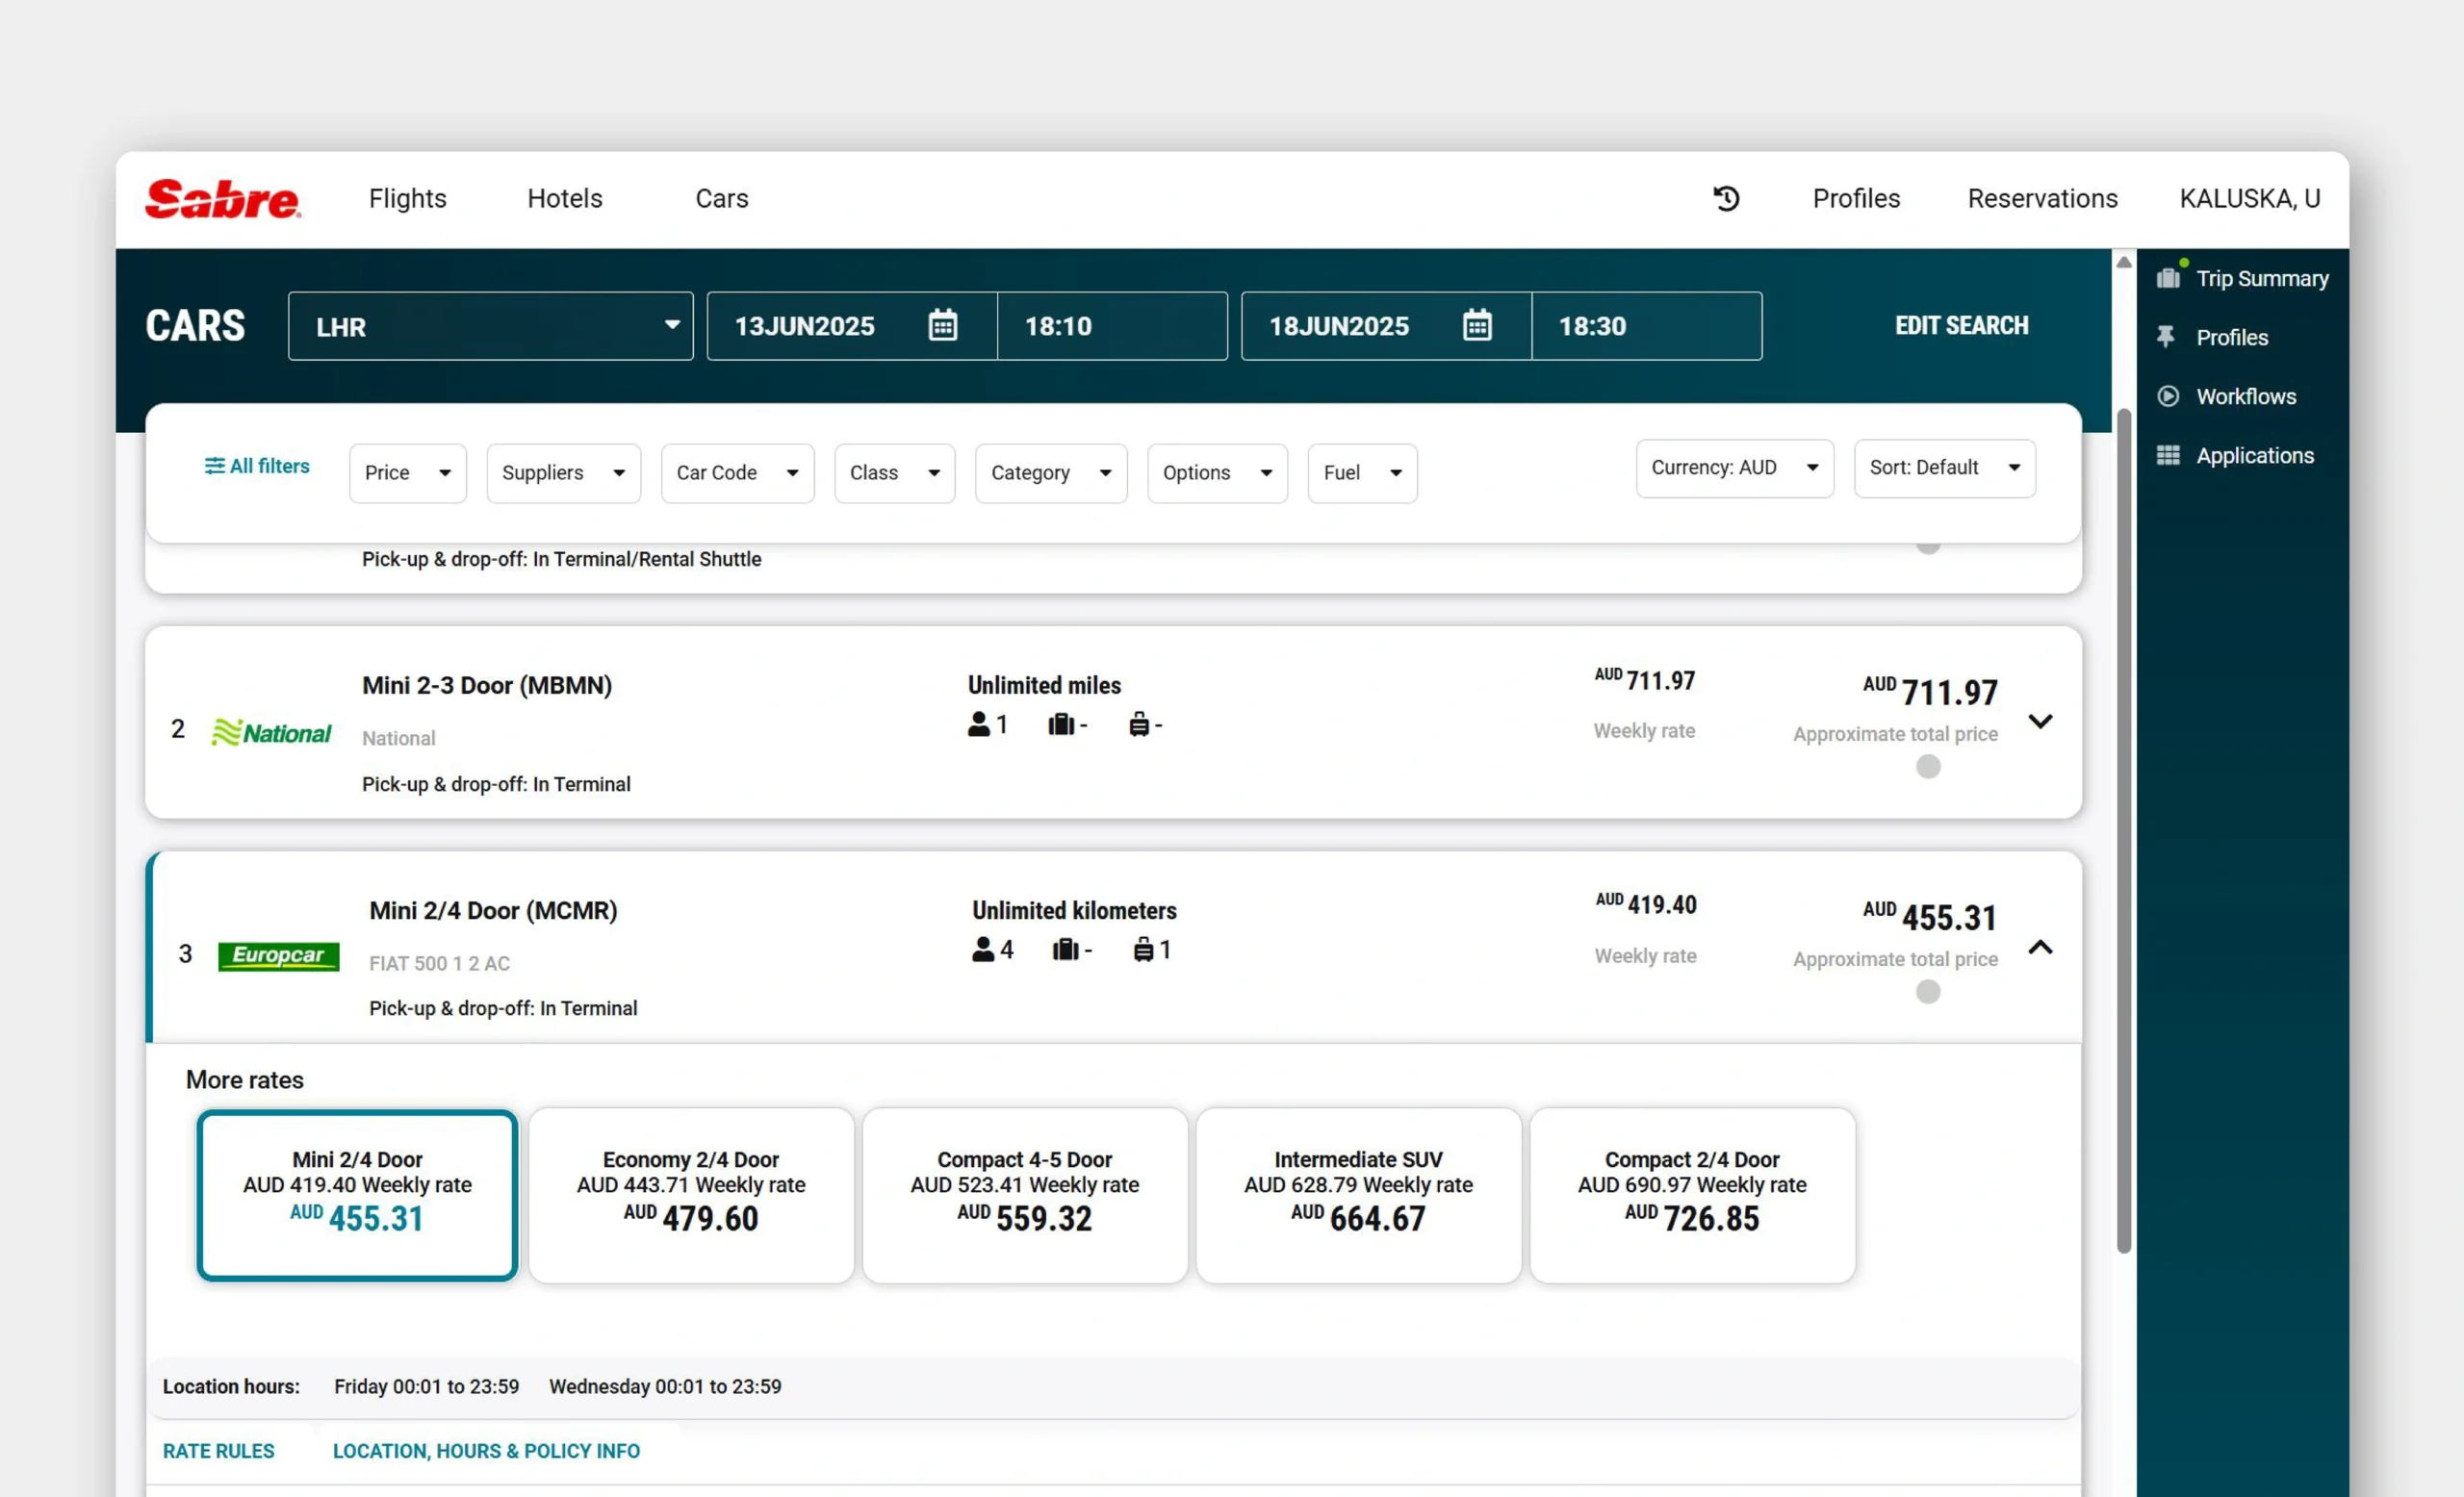2464x1497 pixels.
Task: Open Trip Summary suitcase icon in sidebar
Action: point(2168,278)
